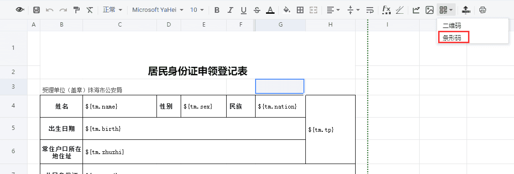Click the merge cells icon
The width and height of the screenshot is (514, 174).
pos(313,10)
